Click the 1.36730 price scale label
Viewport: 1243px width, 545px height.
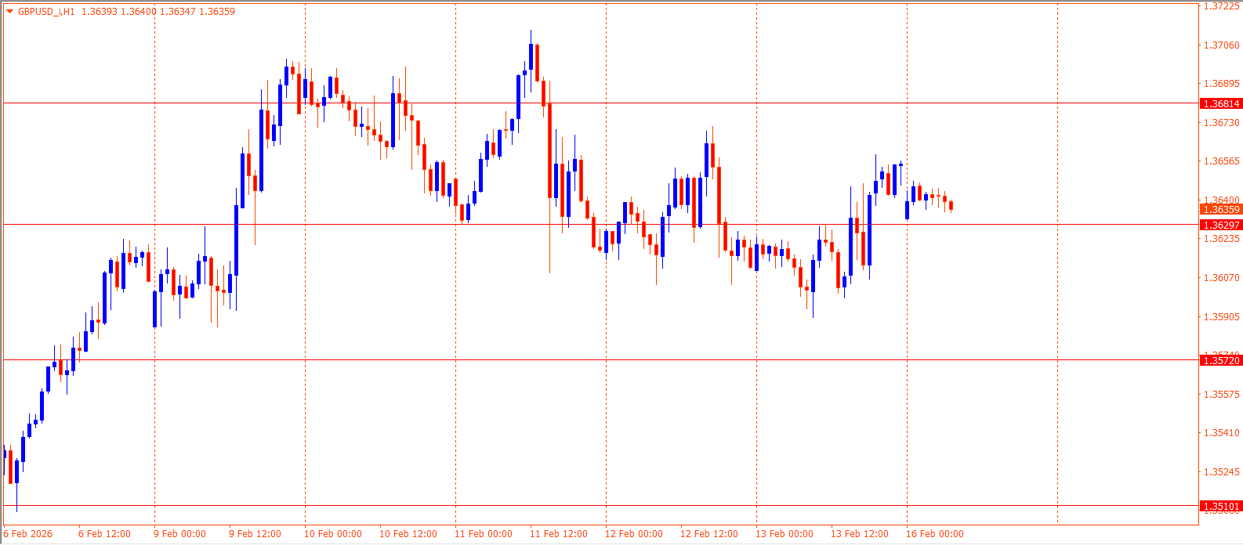tap(1222, 123)
